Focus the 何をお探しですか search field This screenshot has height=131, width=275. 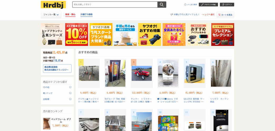(x=115, y=4)
